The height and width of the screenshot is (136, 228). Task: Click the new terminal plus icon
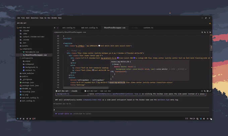[x=202, y=91]
